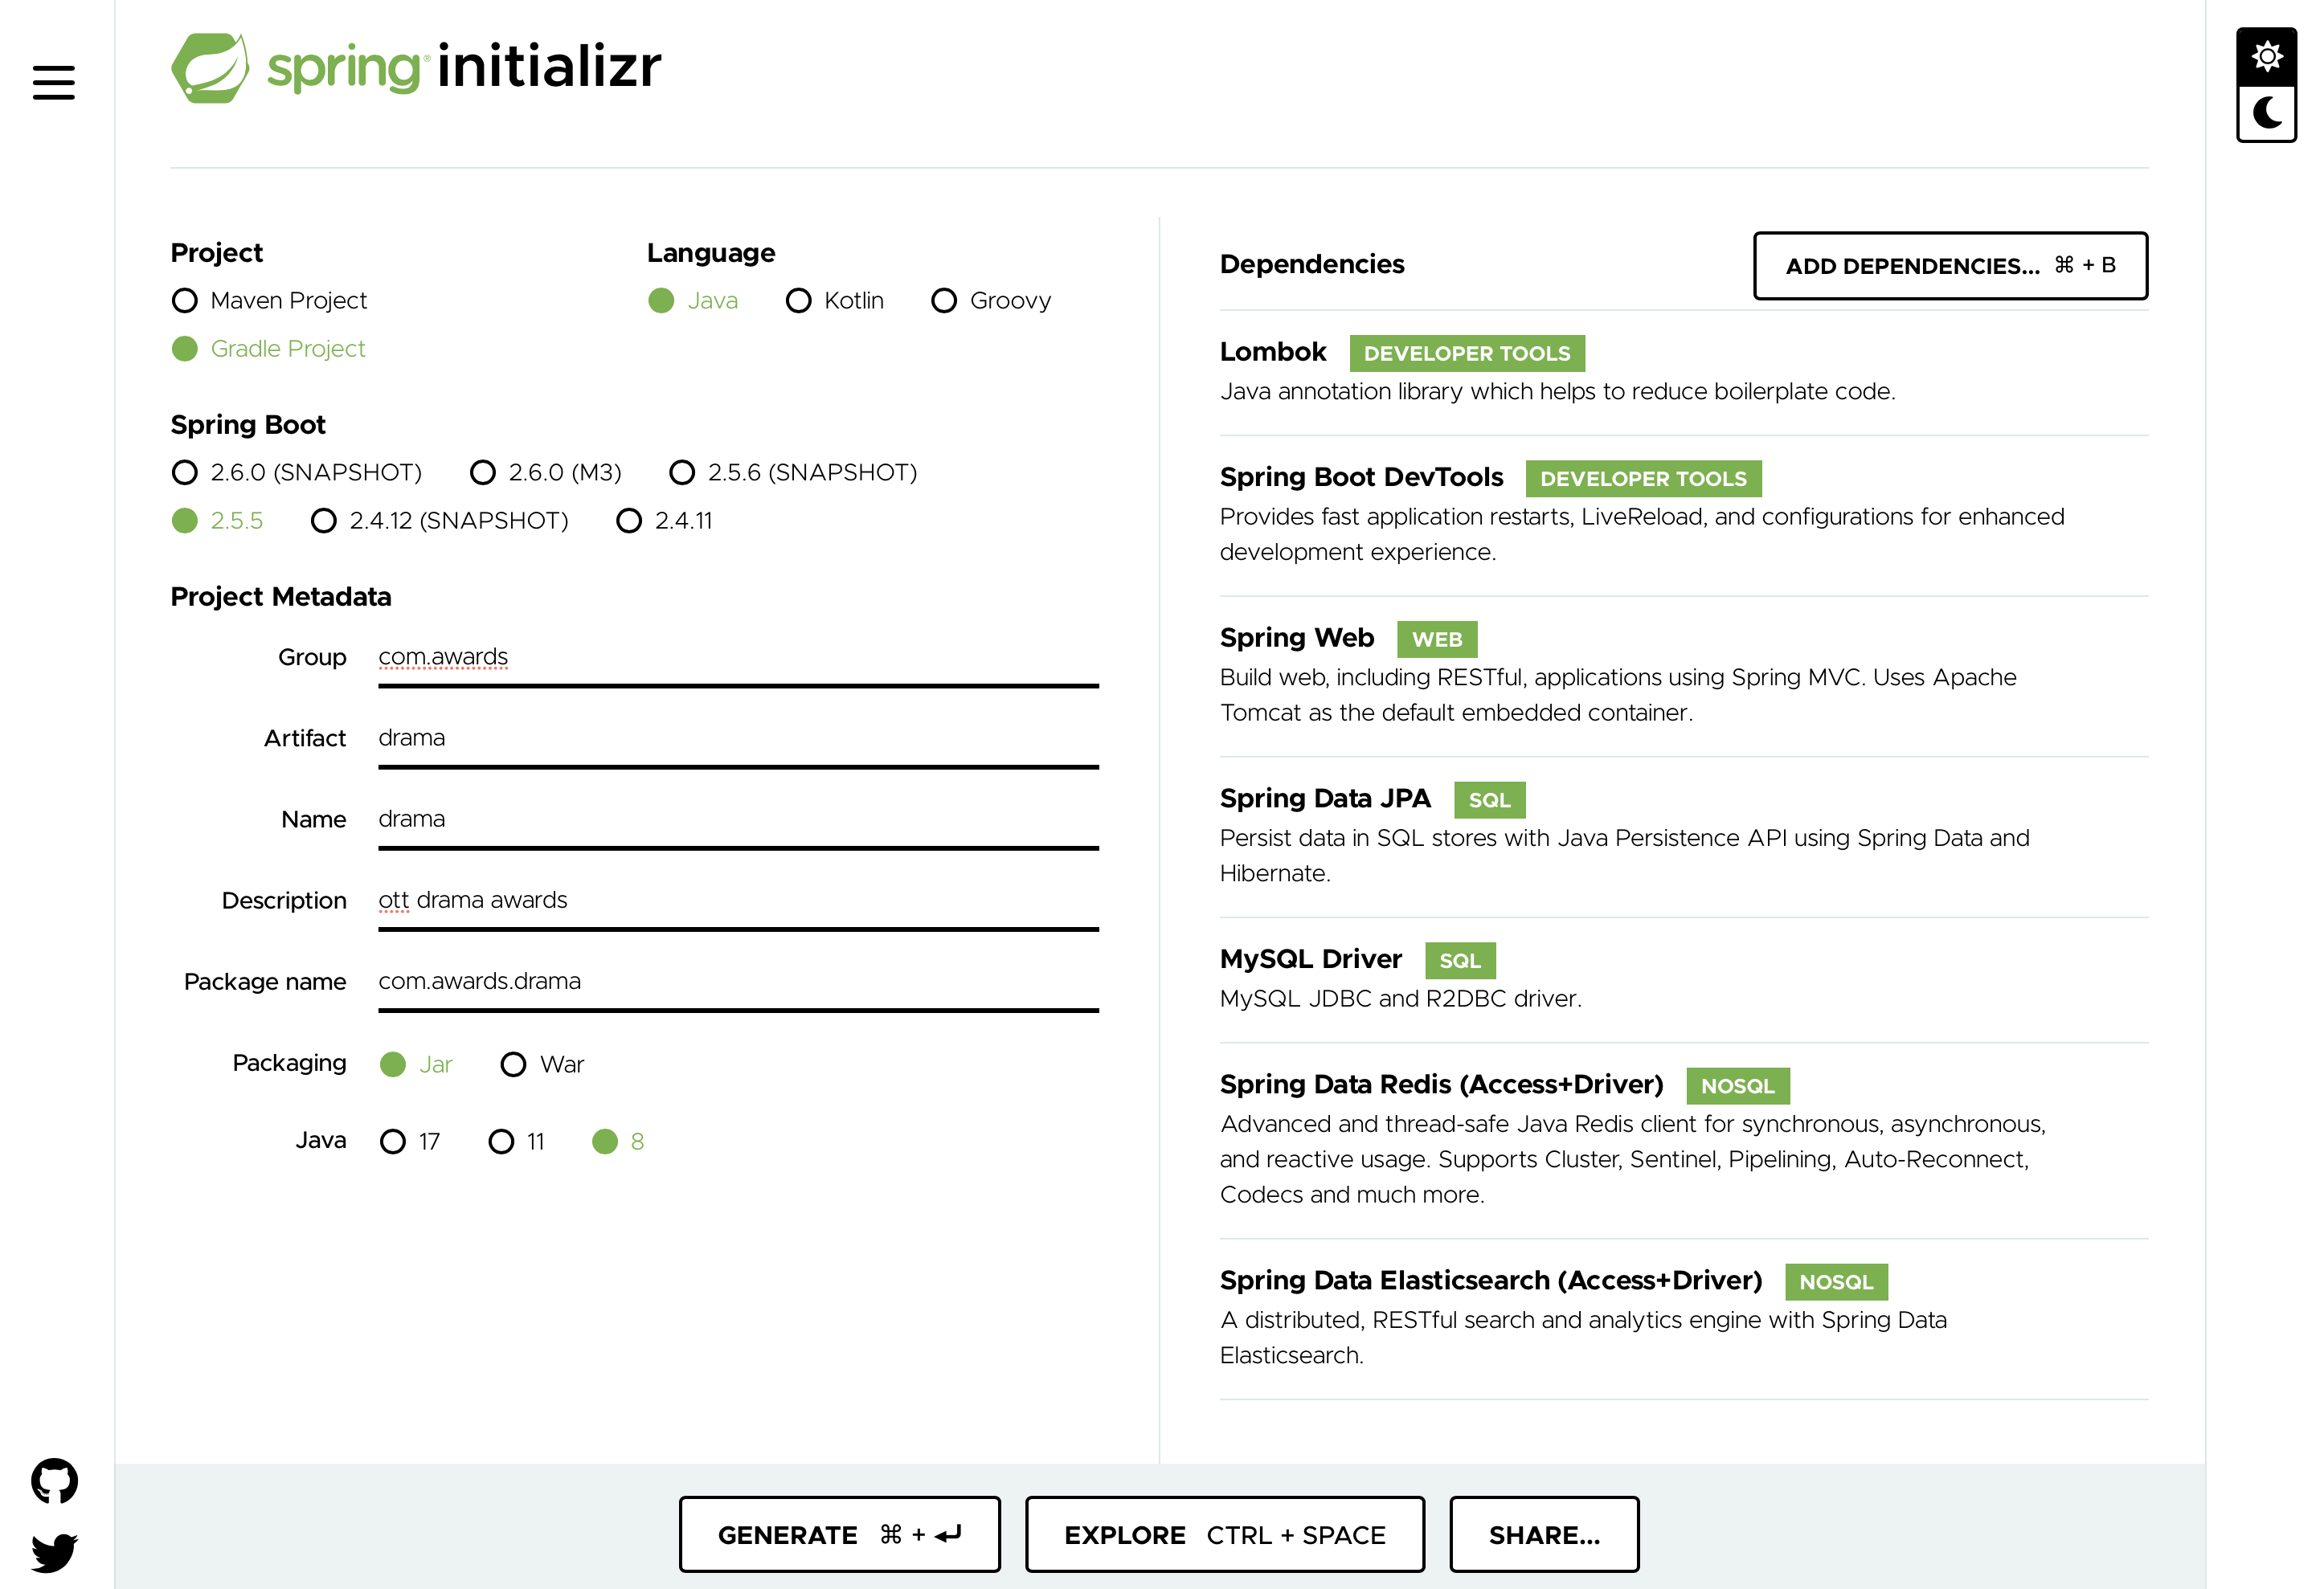This screenshot has width=2324, height=1589.
Task: Click Spring Data Elasticsearch dependency
Action: pyautogui.click(x=1684, y=1319)
